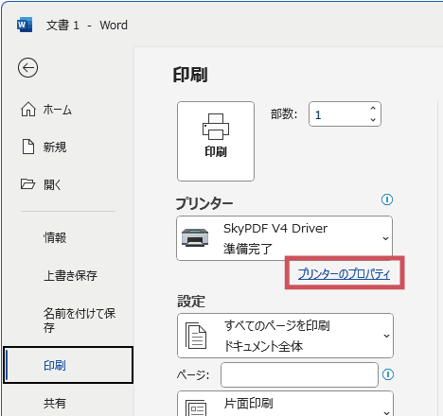The height and width of the screenshot is (416, 443).
Task: Expand the すべてのページを印刷 dropdown
Action: pyautogui.click(x=285, y=336)
